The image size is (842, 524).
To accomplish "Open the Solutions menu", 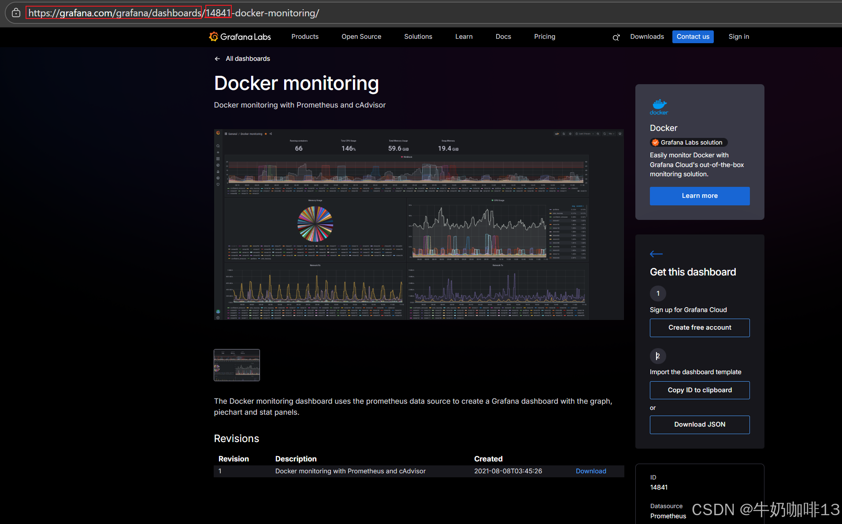I will tap(418, 37).
